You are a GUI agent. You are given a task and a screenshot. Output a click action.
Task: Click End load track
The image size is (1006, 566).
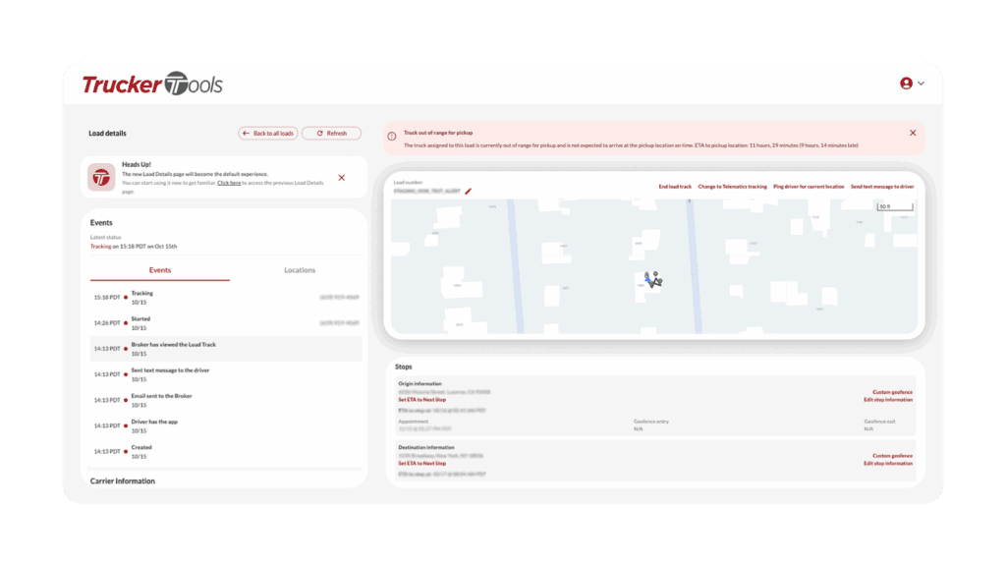tap(675, 187)
